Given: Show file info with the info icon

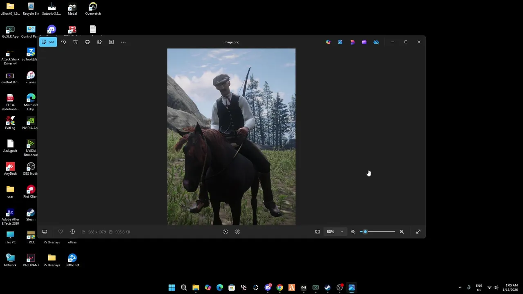Looking at the screenshot, I should click(x=72, y=232).
